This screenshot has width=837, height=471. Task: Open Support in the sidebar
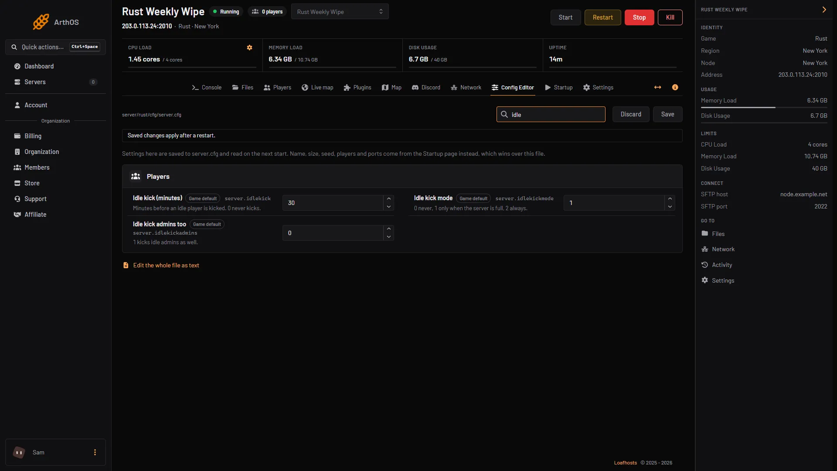[55, 199]
